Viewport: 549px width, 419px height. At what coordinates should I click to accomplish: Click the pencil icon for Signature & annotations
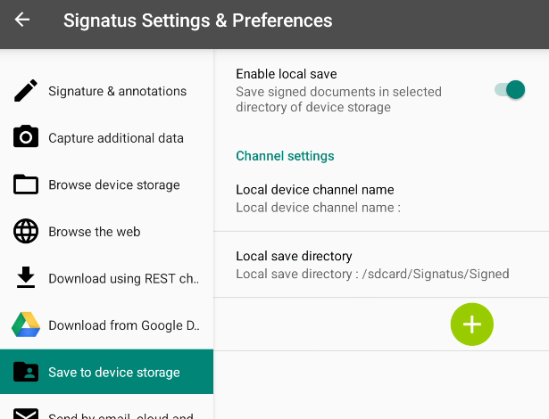pos(26,91)
